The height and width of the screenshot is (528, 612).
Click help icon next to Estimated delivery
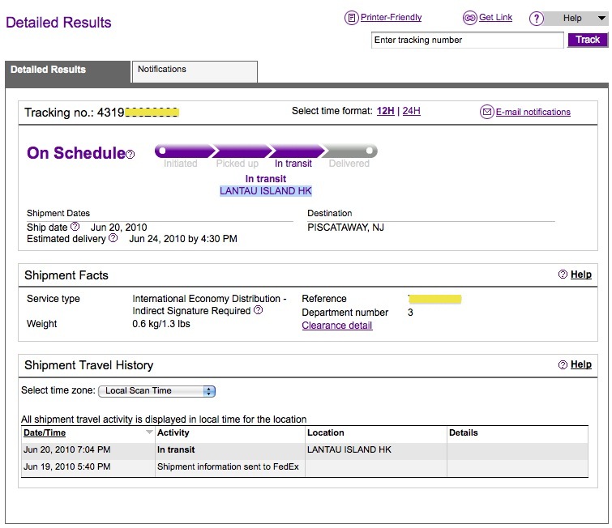click(113, 239)
